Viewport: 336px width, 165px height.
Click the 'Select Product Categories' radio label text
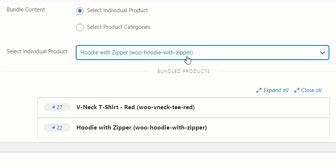119,27
